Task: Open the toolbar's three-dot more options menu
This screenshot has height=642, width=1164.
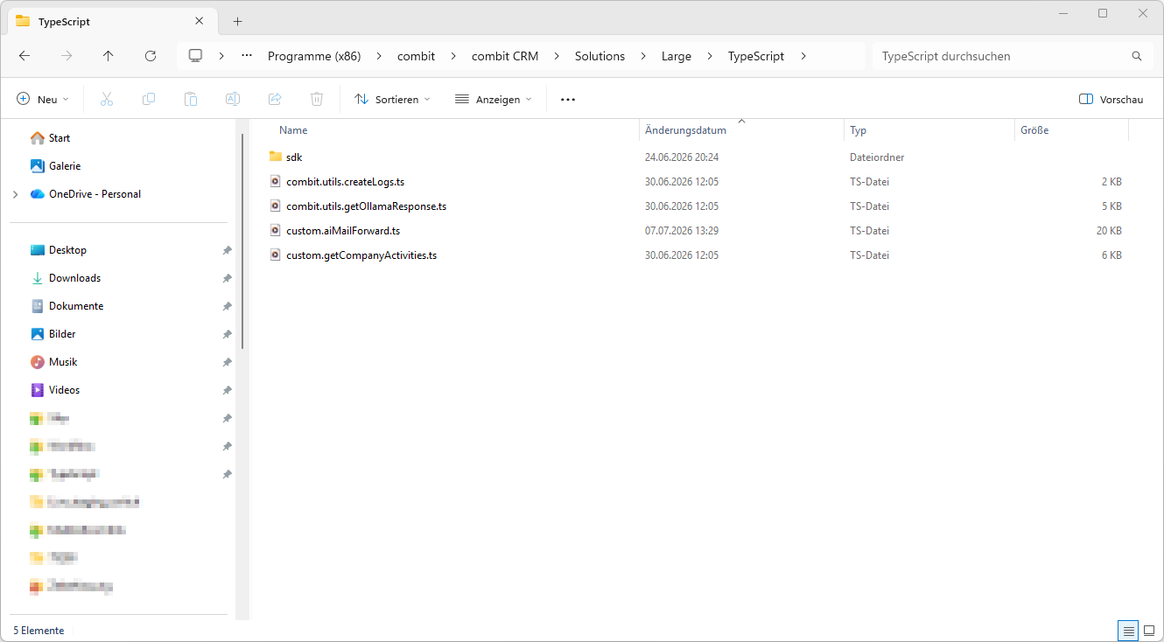Action: [x=568, y=100]
